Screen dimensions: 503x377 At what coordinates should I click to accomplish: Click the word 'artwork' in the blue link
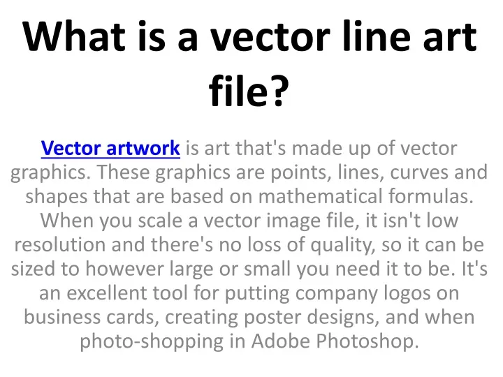tap(143, 149)
